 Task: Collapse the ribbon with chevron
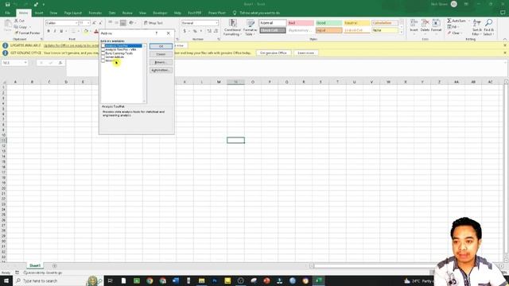coord(505,39)
